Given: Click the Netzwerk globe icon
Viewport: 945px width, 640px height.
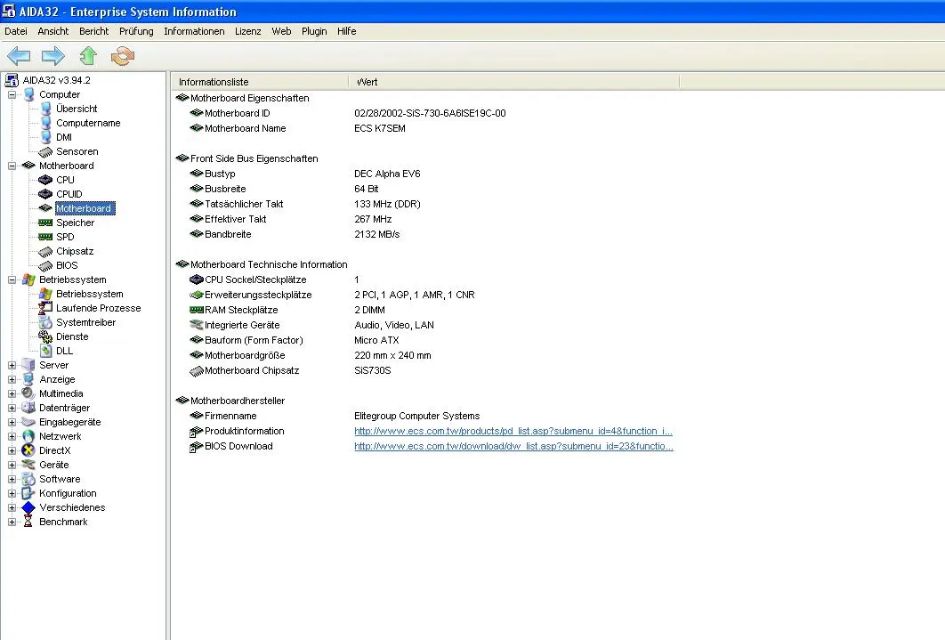Looking at the screenshot, I should (28, 436).
